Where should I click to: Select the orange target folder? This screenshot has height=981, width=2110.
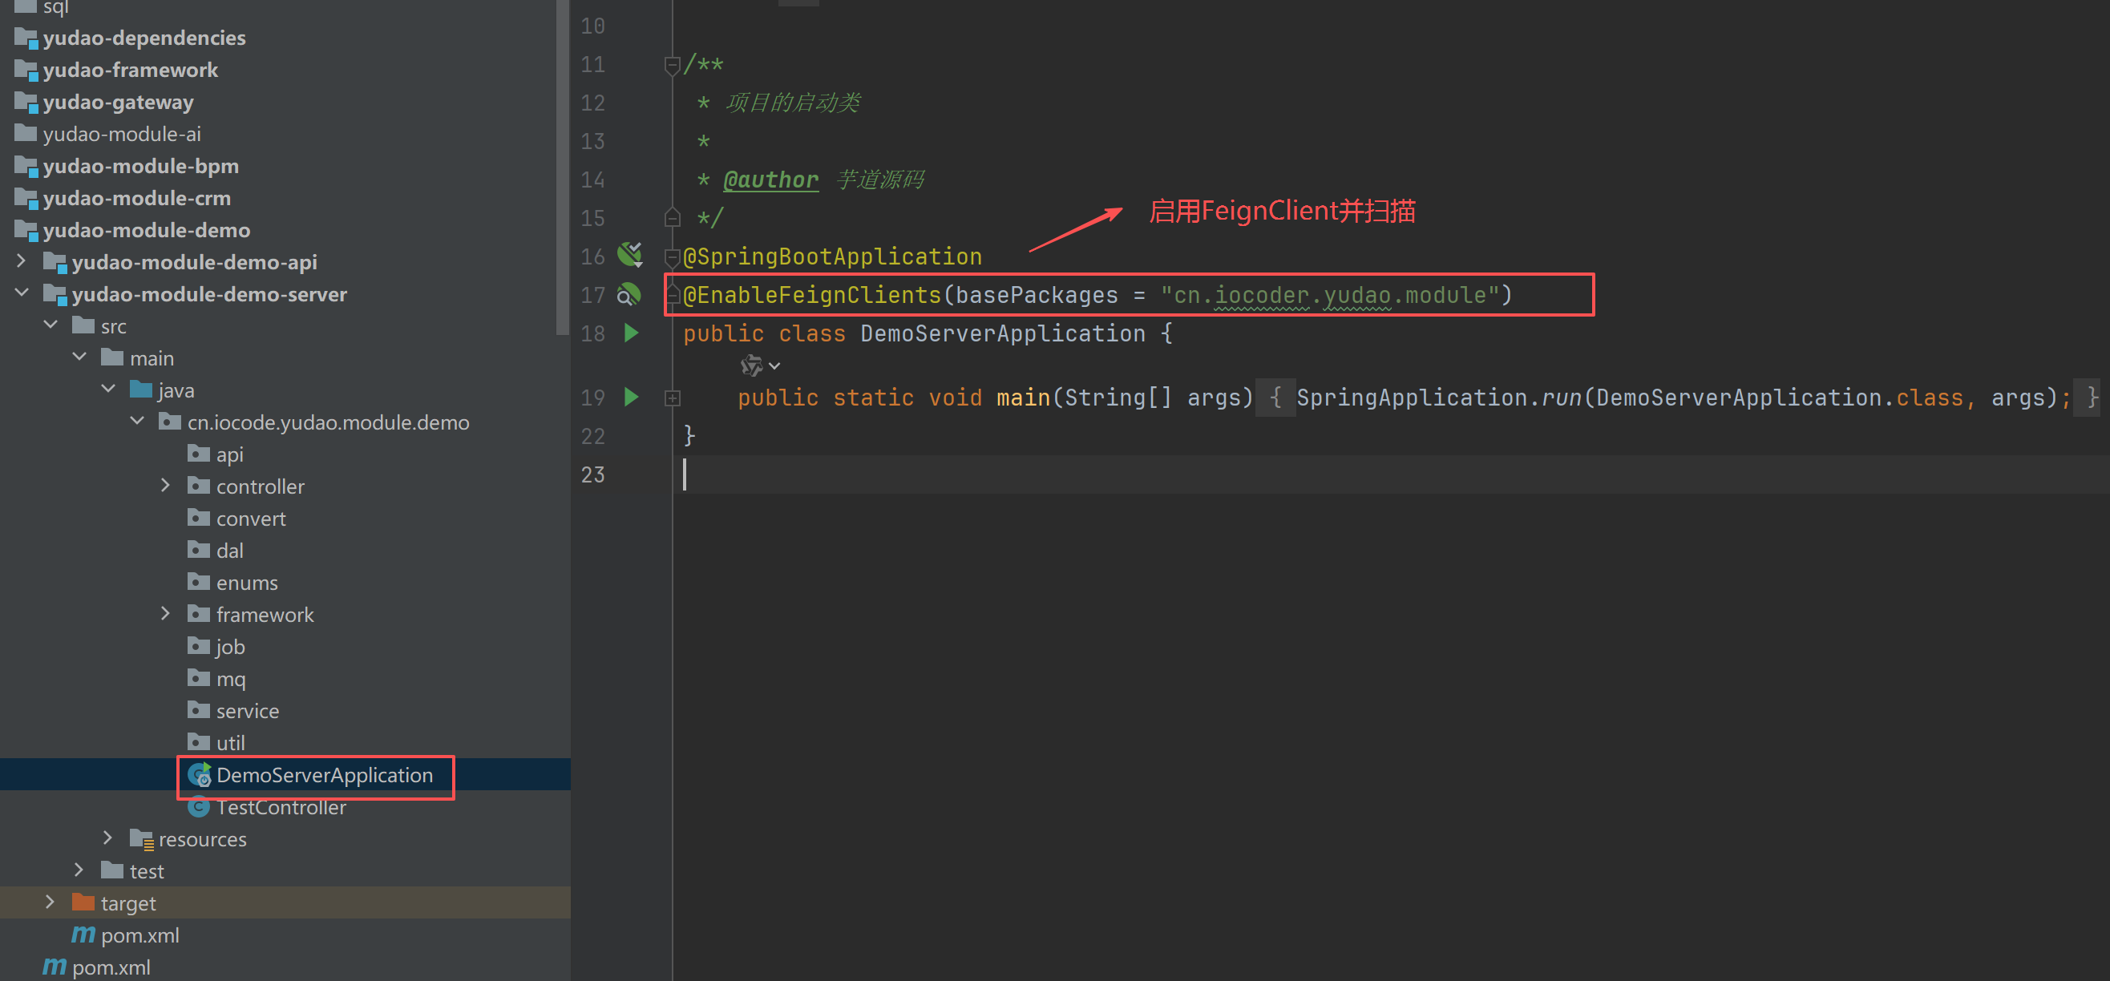coord(127,903)
